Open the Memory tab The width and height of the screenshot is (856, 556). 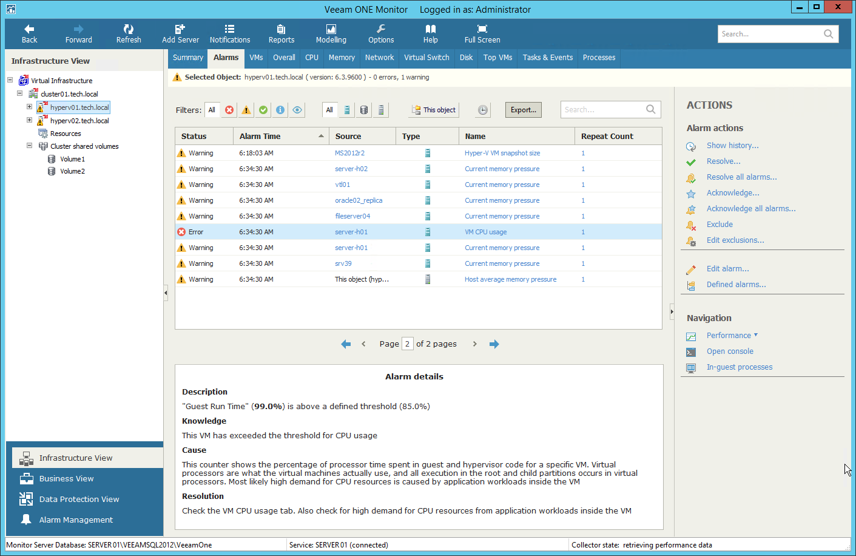pyautogui.click(x=342, y=58)
